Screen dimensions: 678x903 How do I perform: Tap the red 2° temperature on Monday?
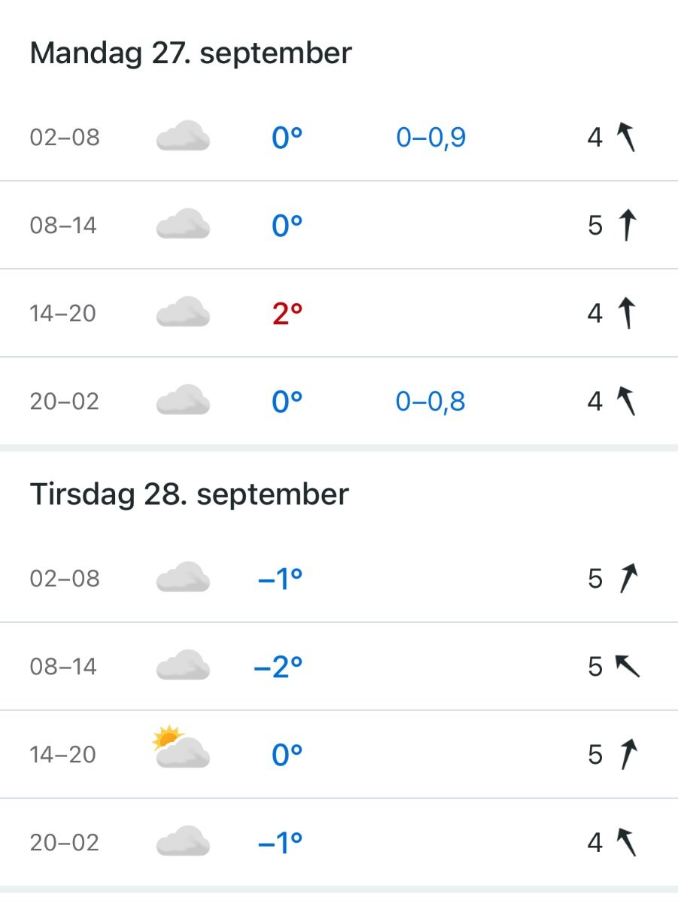click(287, 314)
